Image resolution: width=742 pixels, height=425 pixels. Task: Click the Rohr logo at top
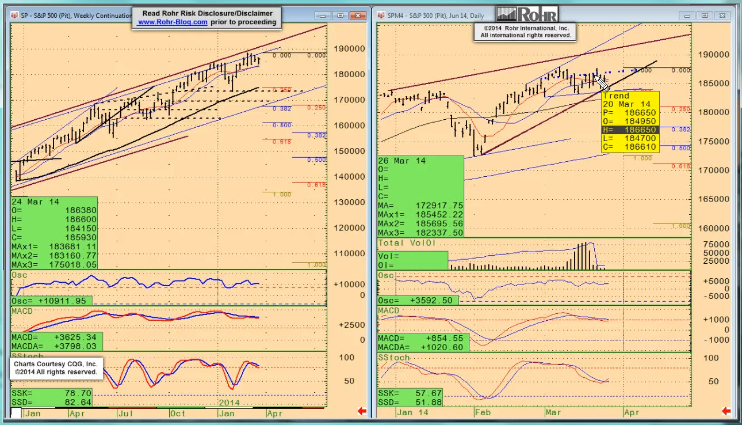point(526,14)
